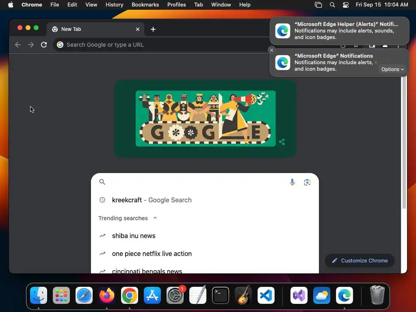The height and width of the screenshot is (312, 416).
Task: Click the Microsoft Edge Helper (Alerts) notification
Action: tap(339, 31)
